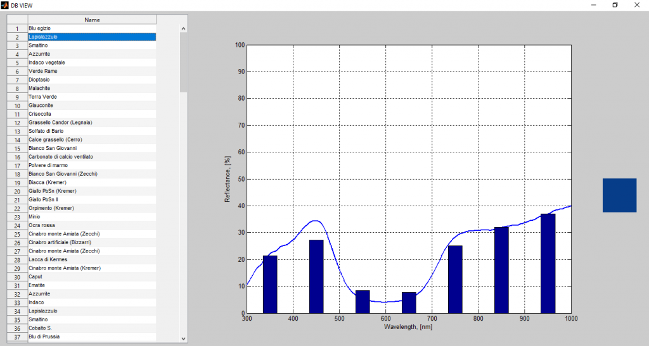Click the chart bar at 550 nm

(x=363, y=302)
